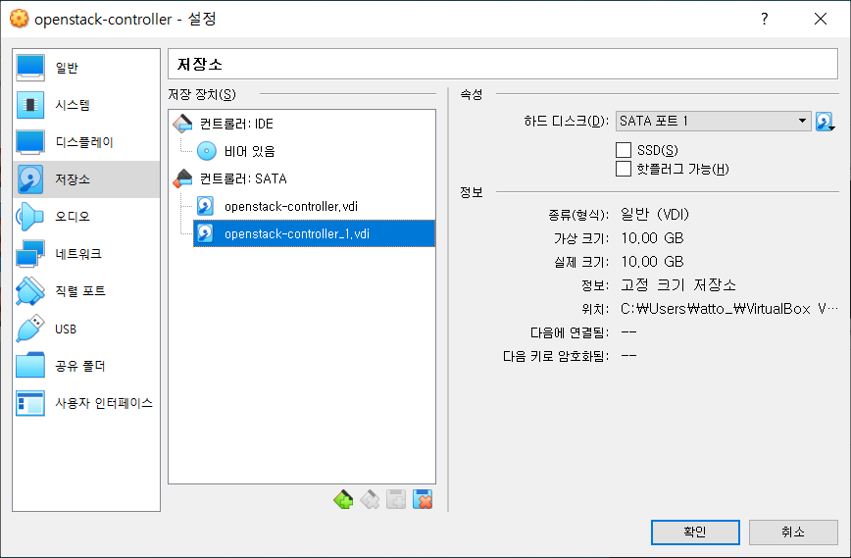Screen dimensions: 851x558
Task: Click the 일반 (VDI) type value
Action: tap(655, 215)
